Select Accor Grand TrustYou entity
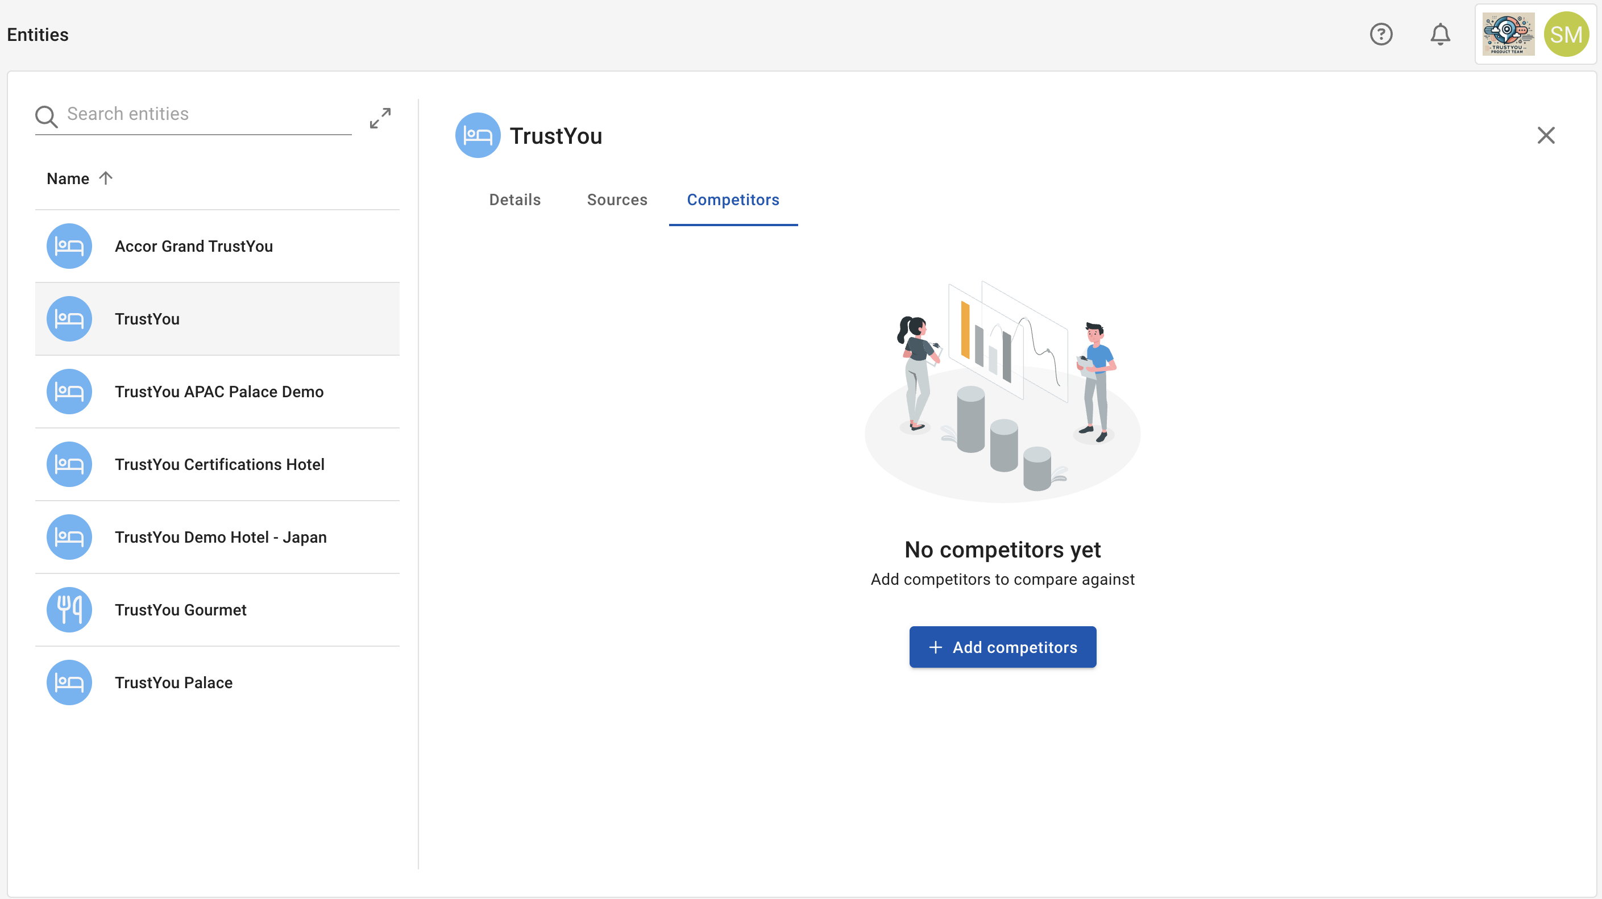The width and height of the screenshot is (1602, 899). tap(217, 246)
